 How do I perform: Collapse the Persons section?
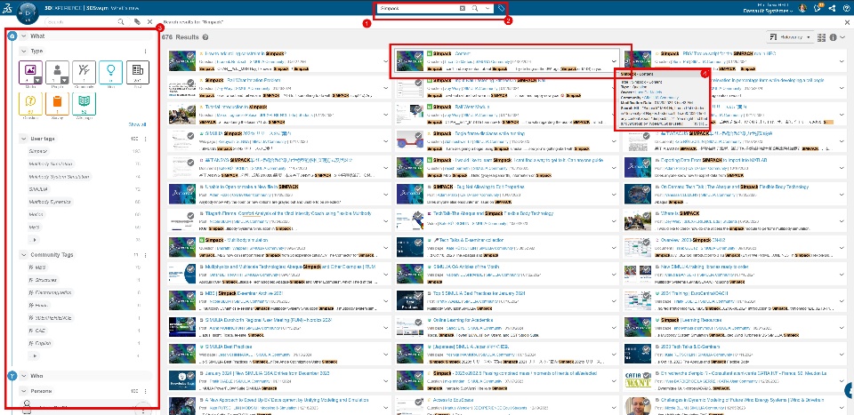click(23, 391)
